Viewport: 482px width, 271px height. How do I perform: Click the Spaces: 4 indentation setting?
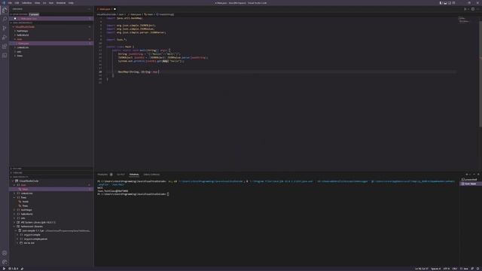point(435,269)
